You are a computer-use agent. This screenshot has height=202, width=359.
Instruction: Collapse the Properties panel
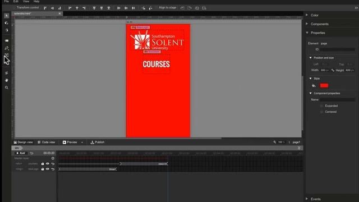307,33
